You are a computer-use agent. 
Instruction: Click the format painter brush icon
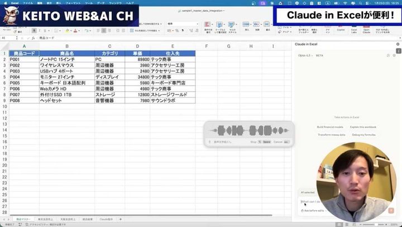(16, 32)
